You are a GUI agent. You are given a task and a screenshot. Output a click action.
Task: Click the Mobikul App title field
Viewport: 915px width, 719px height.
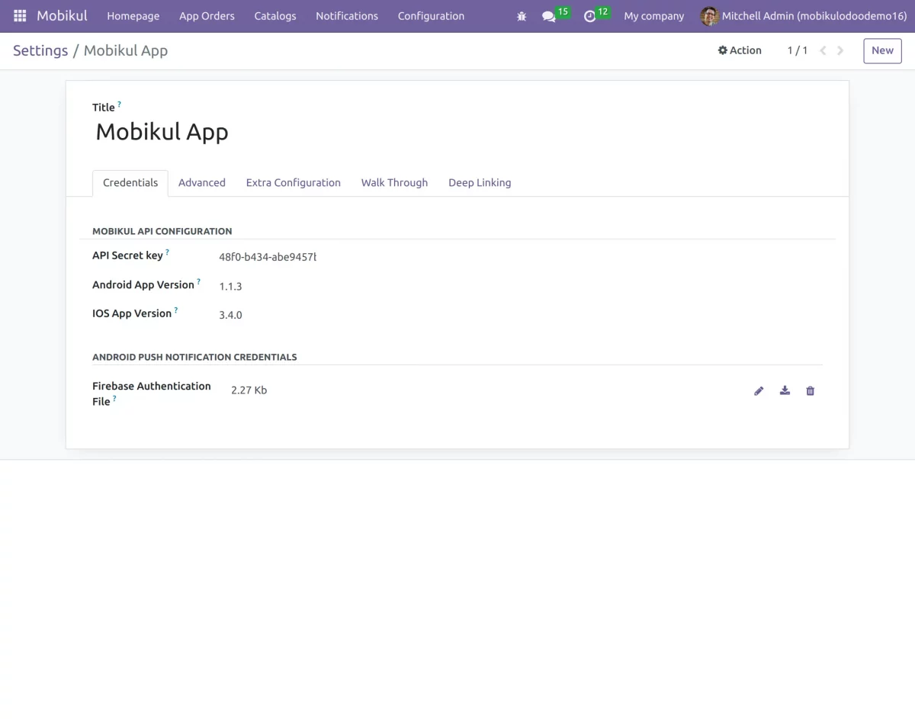pos(162,131)
